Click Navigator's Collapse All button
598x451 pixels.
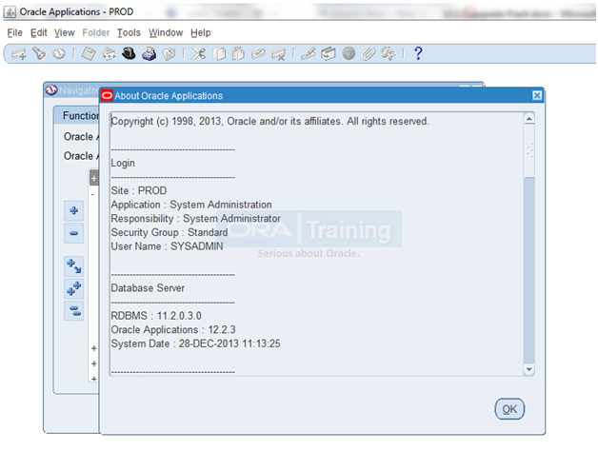pyautogui.click(x=74, y=311)
